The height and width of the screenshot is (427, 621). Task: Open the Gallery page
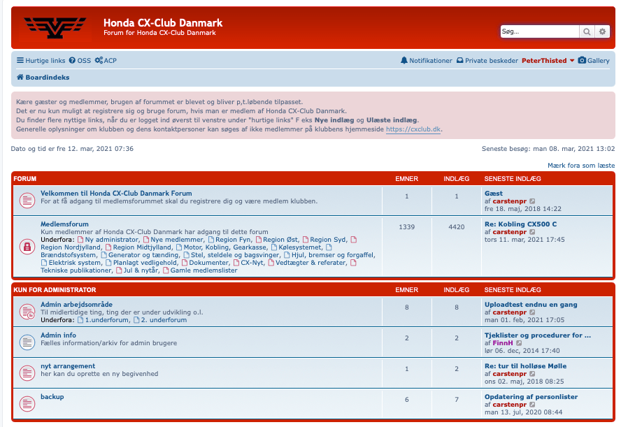point(594,61)
